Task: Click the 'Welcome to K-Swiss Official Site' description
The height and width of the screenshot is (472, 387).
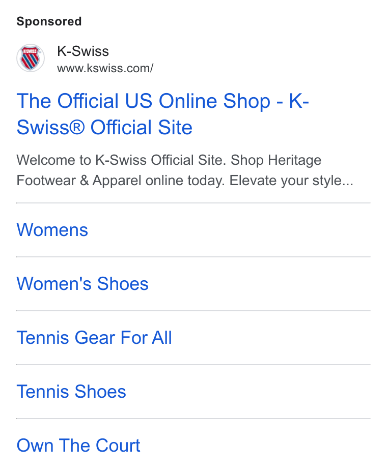Action: coord(121,160)
